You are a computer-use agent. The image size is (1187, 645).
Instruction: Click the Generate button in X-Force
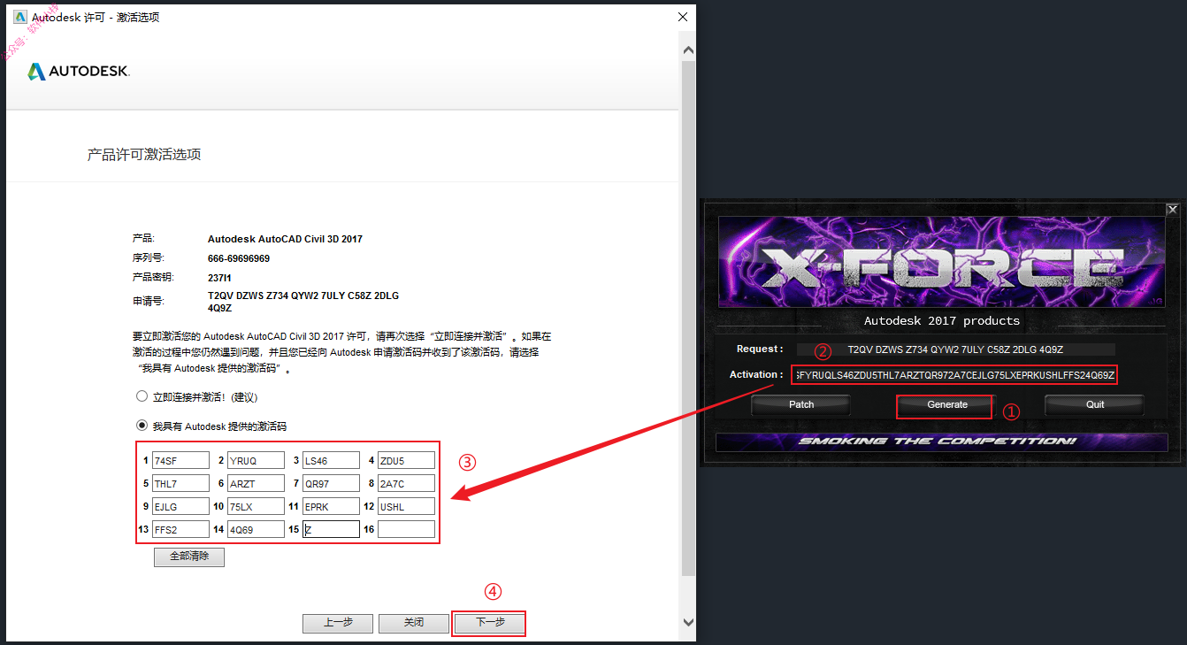[947, 404]
